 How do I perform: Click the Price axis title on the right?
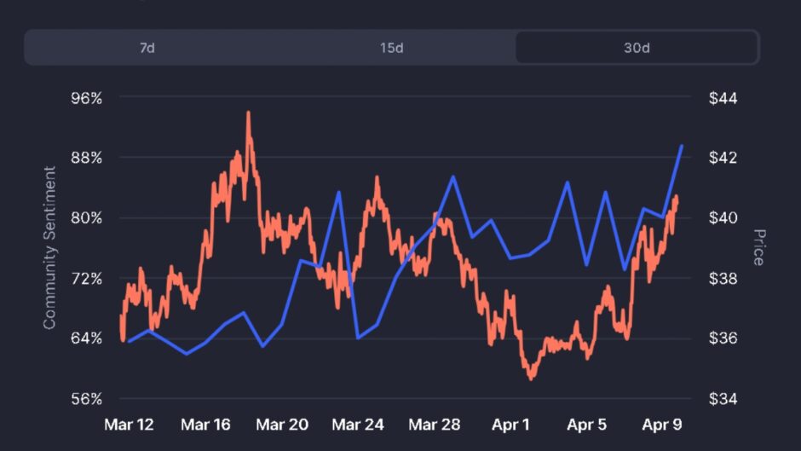click(x=758, y=247)
